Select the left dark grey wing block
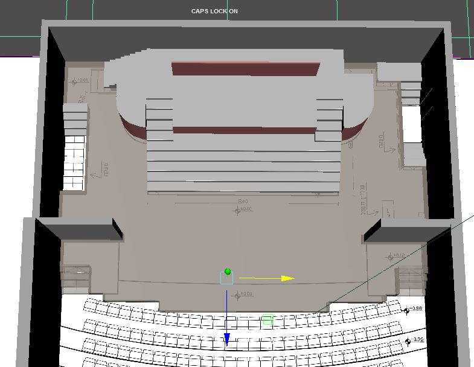The image size is (474, 367). 80,230
